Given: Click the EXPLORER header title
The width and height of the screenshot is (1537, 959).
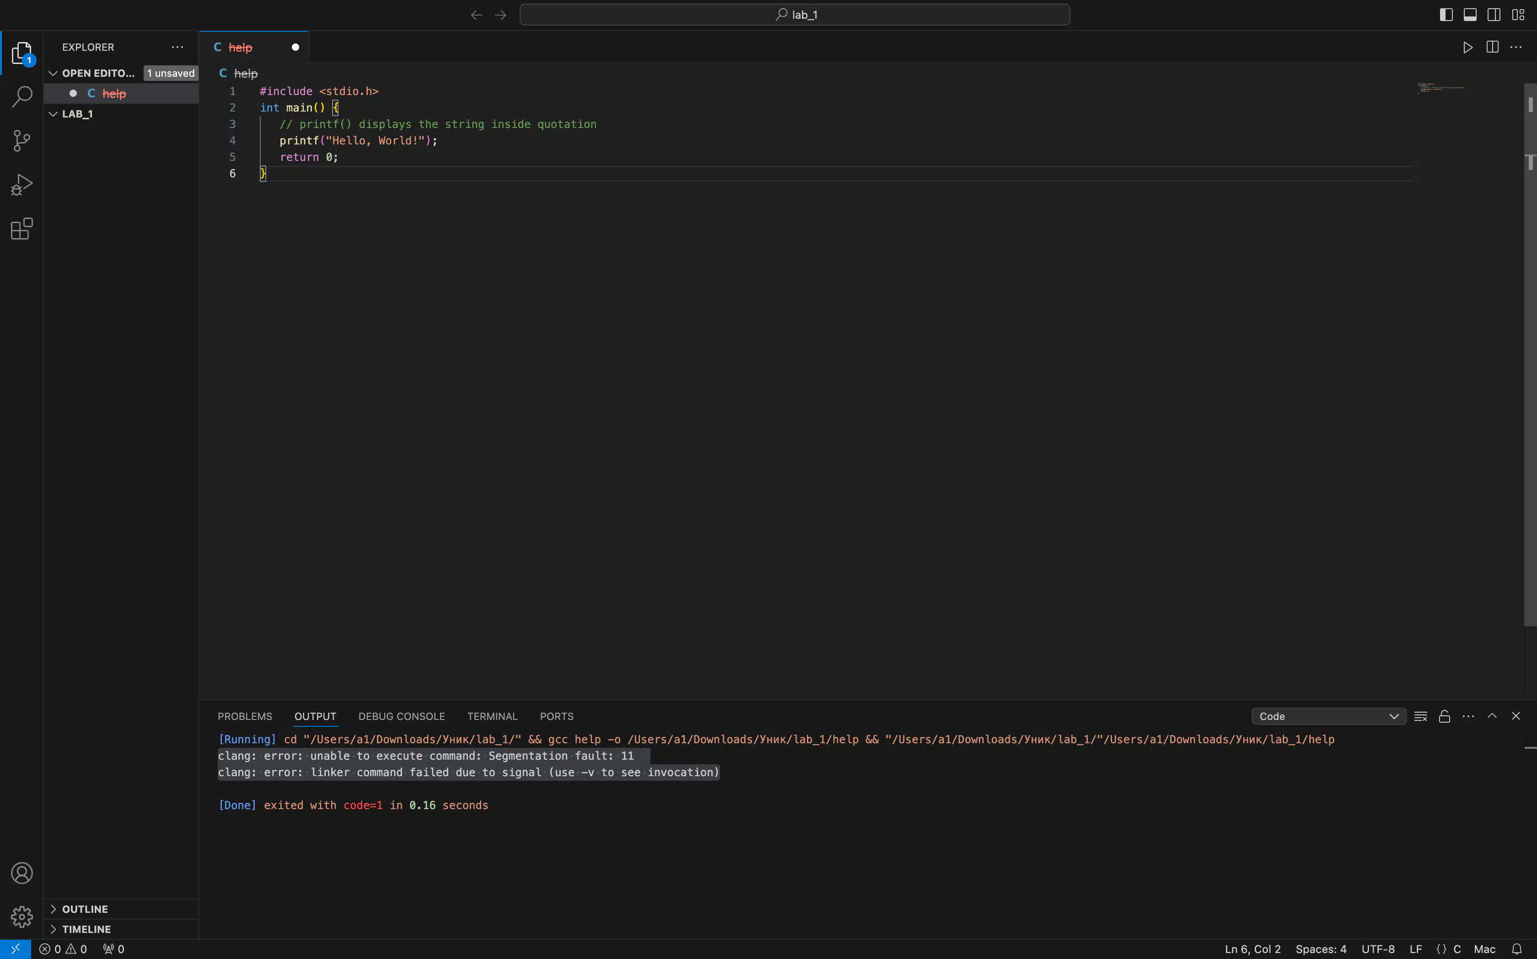Looking at the screenshot, I should click(x=88, y=47).
